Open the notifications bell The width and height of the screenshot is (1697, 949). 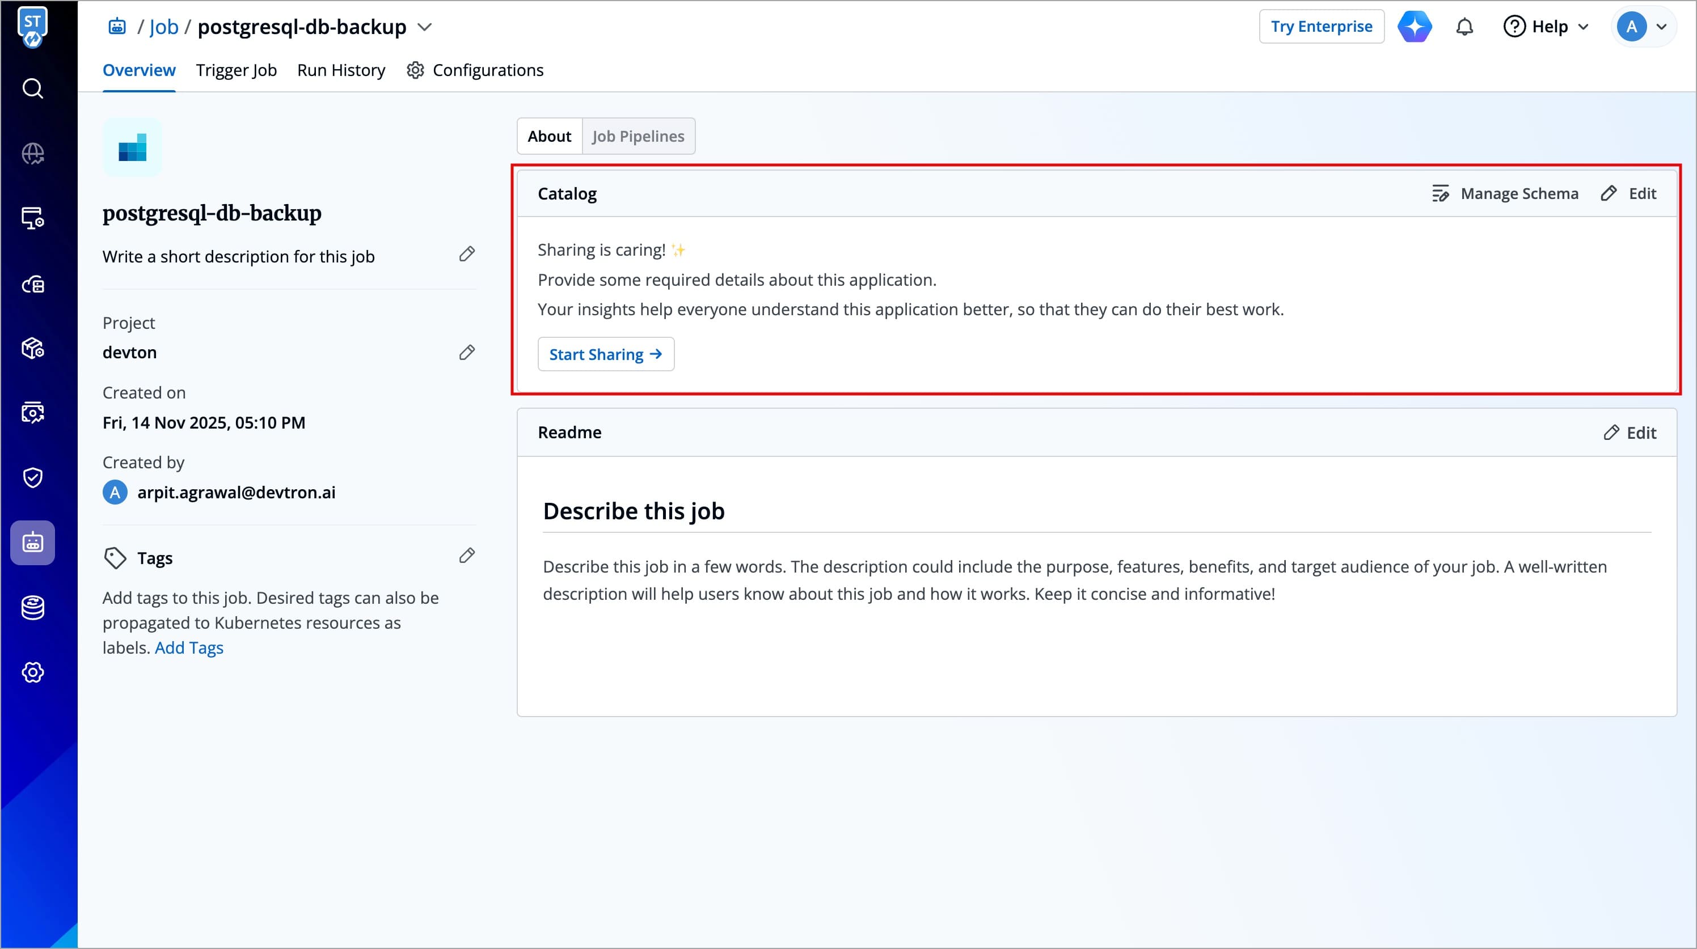[x=1464, y=27]
